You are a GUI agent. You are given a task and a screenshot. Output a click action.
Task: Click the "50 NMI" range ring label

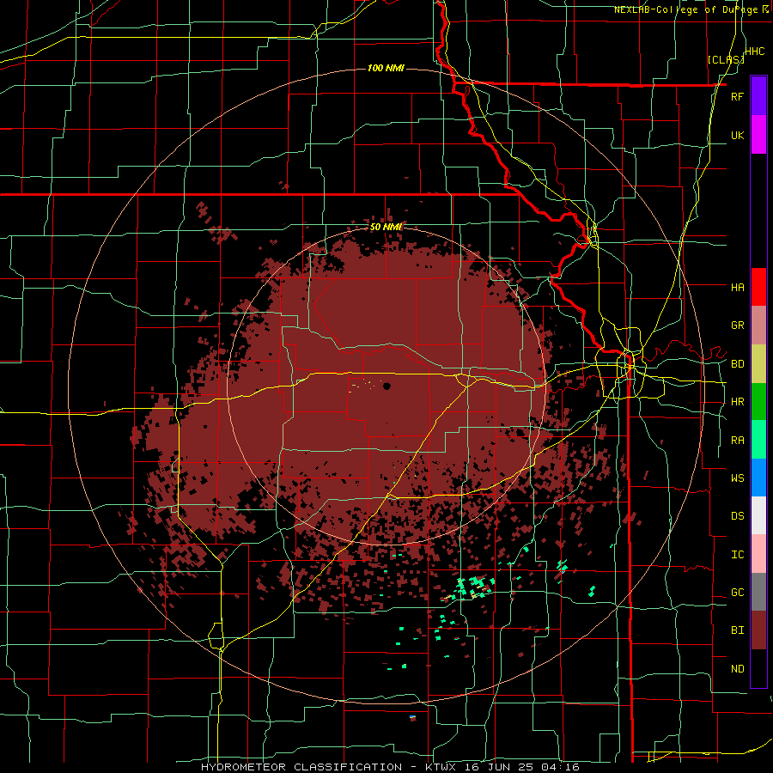(386, 228)
